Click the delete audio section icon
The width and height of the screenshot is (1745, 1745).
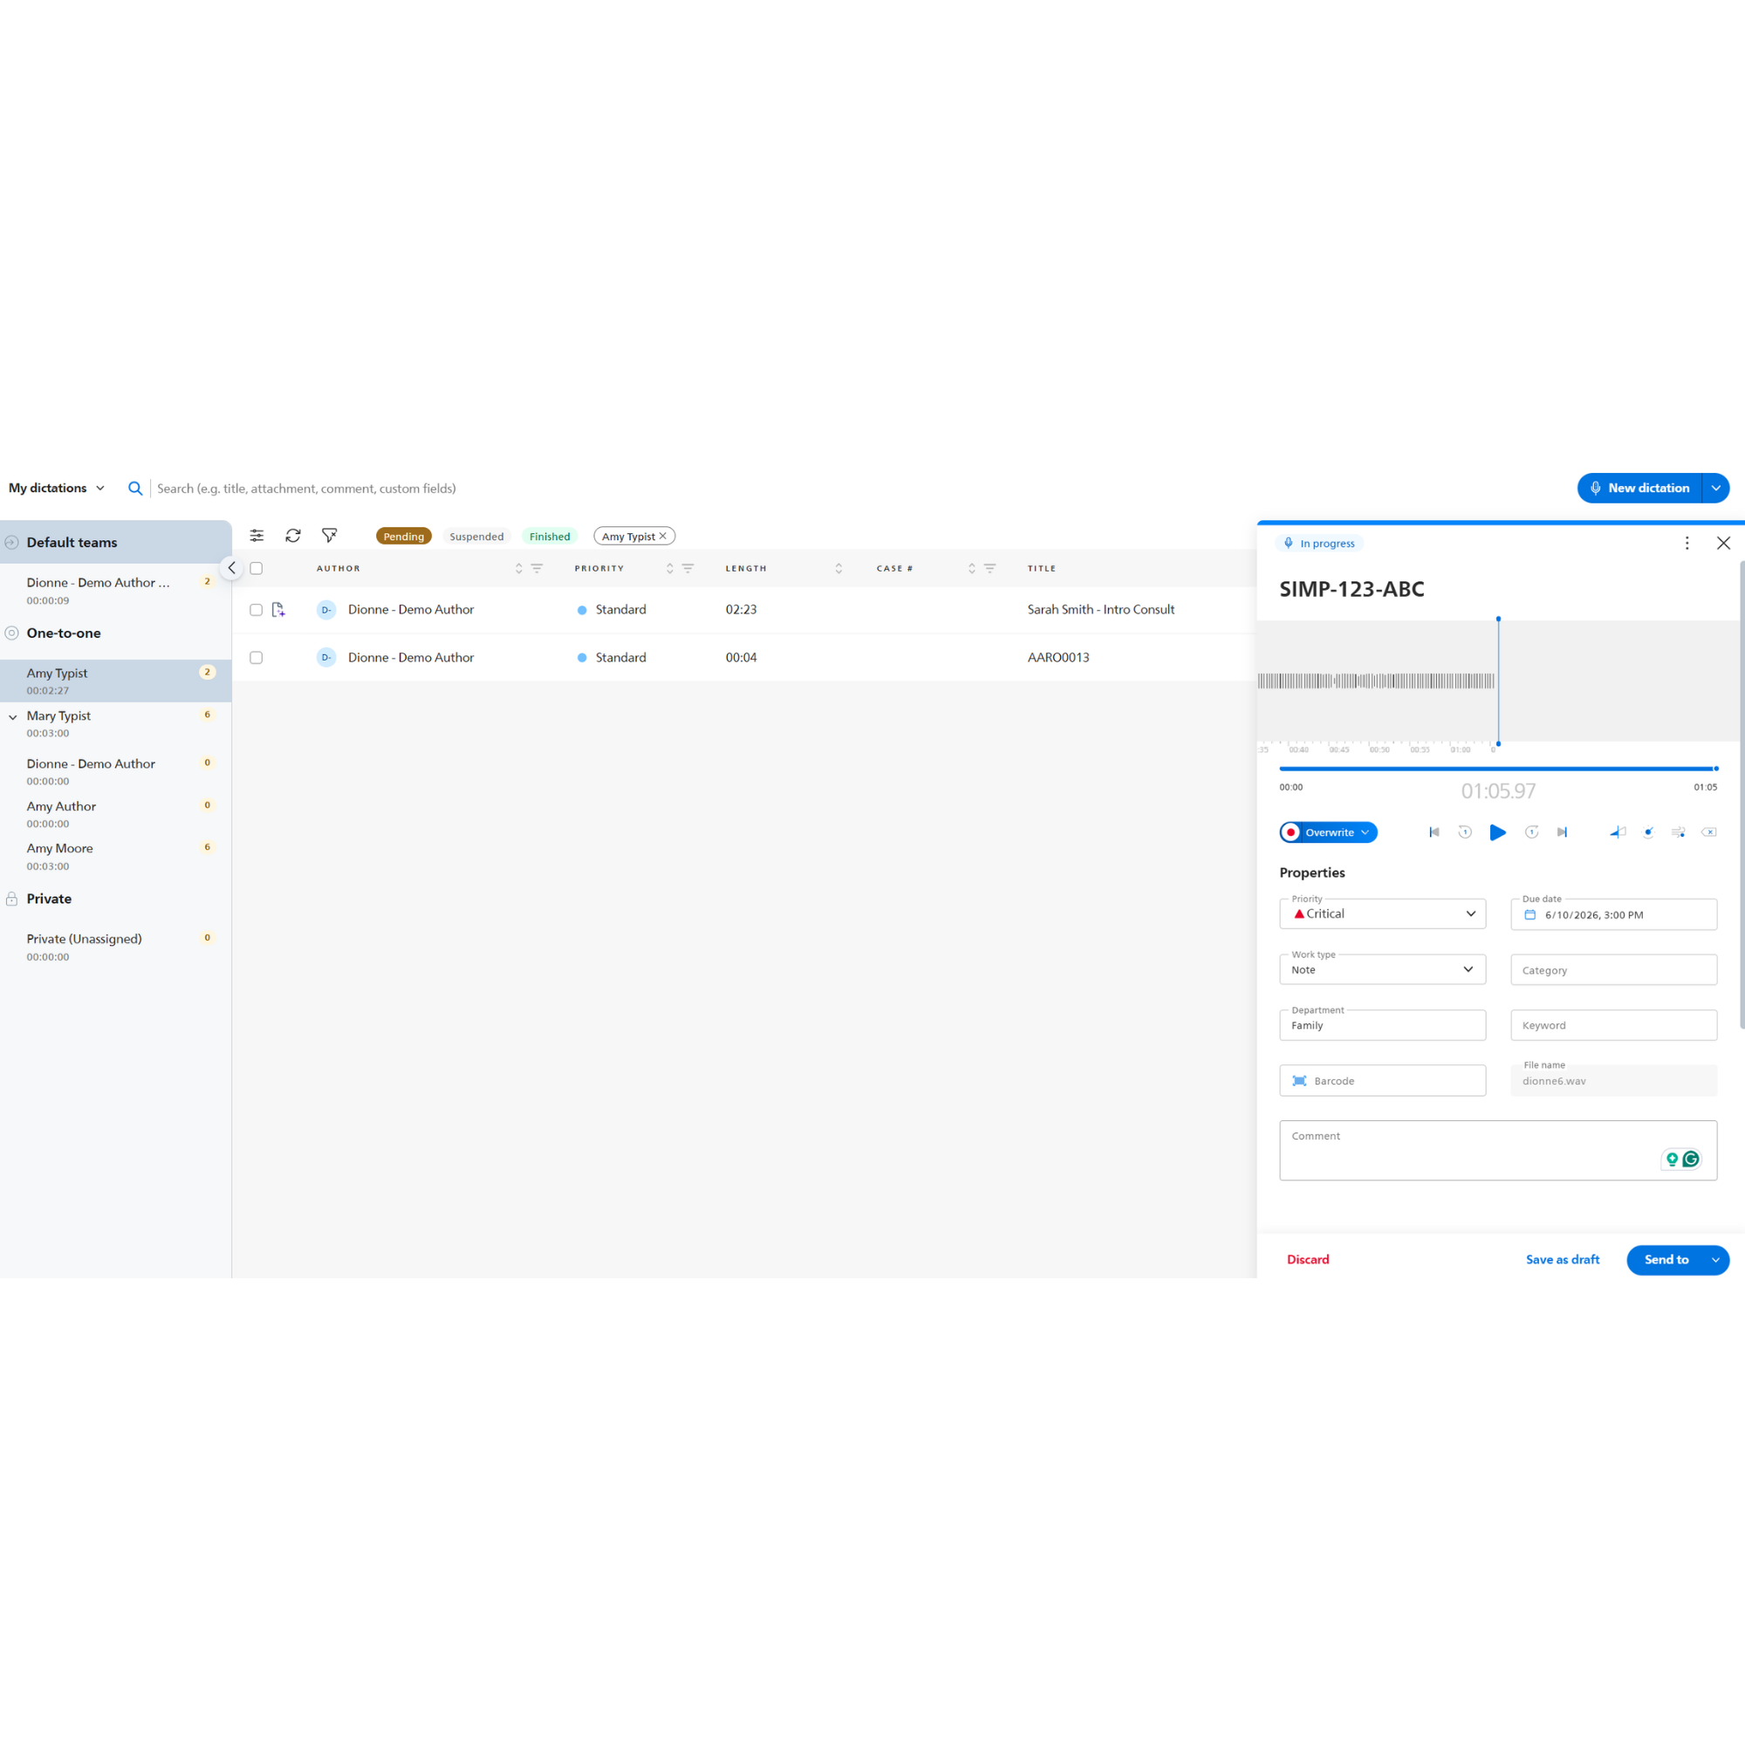1709,831
